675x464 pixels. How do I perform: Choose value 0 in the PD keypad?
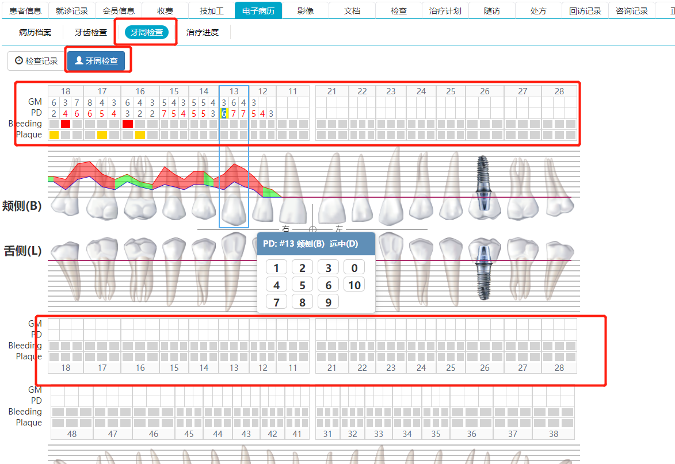click(x=354, y=268)
